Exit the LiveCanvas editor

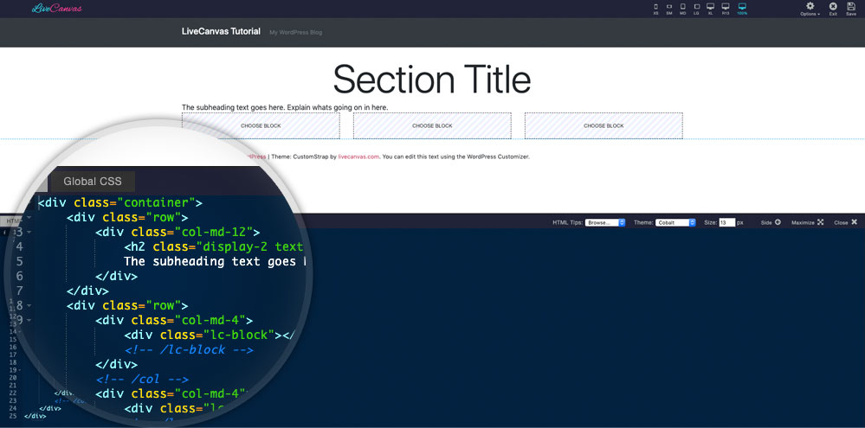click(833, 8)
